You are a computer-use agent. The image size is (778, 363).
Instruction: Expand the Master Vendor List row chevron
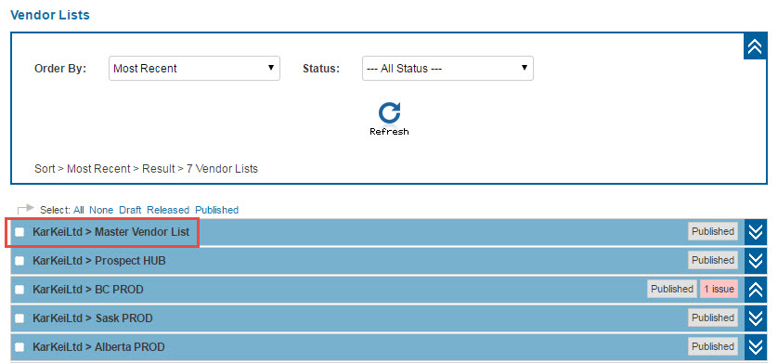(x=755, y=231)
